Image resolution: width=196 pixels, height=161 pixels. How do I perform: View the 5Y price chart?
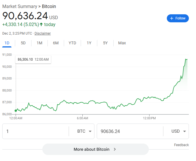105,43
